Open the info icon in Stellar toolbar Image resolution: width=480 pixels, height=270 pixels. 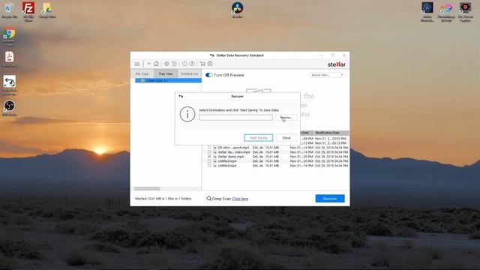(184, 64)
